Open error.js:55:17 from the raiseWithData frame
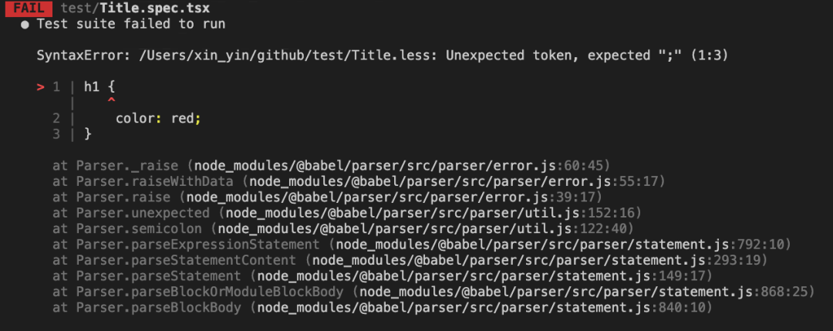 (x=456, y=181)
